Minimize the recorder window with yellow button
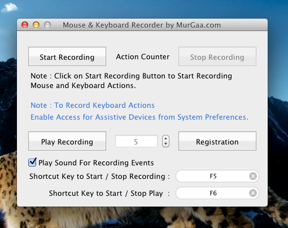The width and height of the screenshot is (288, 228). [x=36, y=25]
